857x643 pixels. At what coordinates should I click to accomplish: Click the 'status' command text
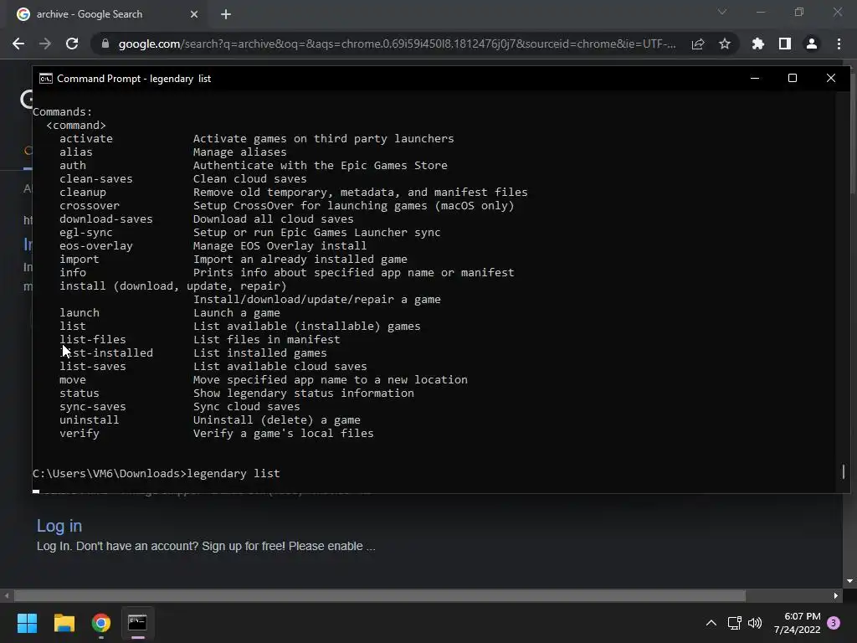point(80,394)
